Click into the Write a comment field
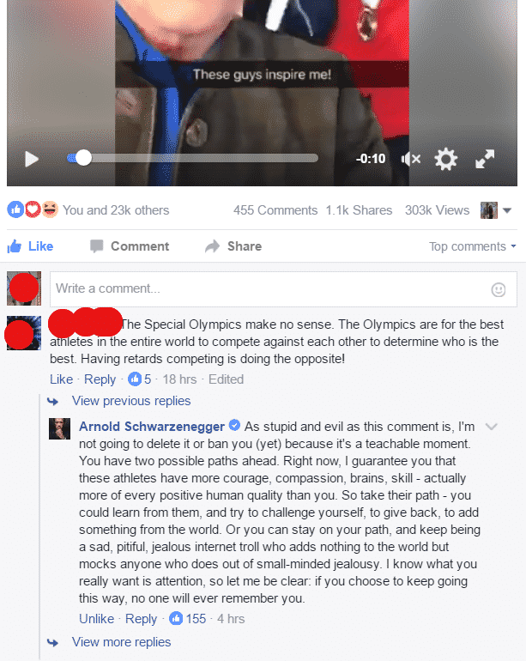The image size is (526, 661). pyautogui.click(x=283, y=289)
